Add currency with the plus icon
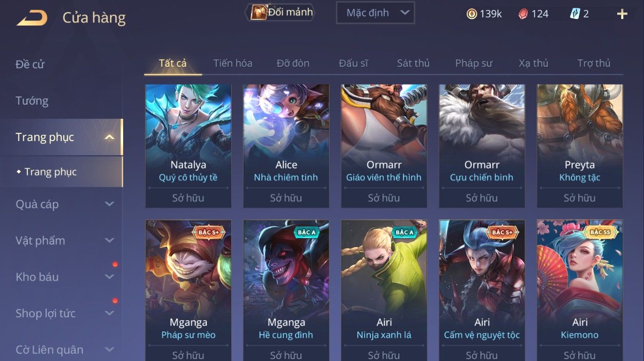Screen dimensions: 644x361 pyautogui.click(x=622, y=14)
